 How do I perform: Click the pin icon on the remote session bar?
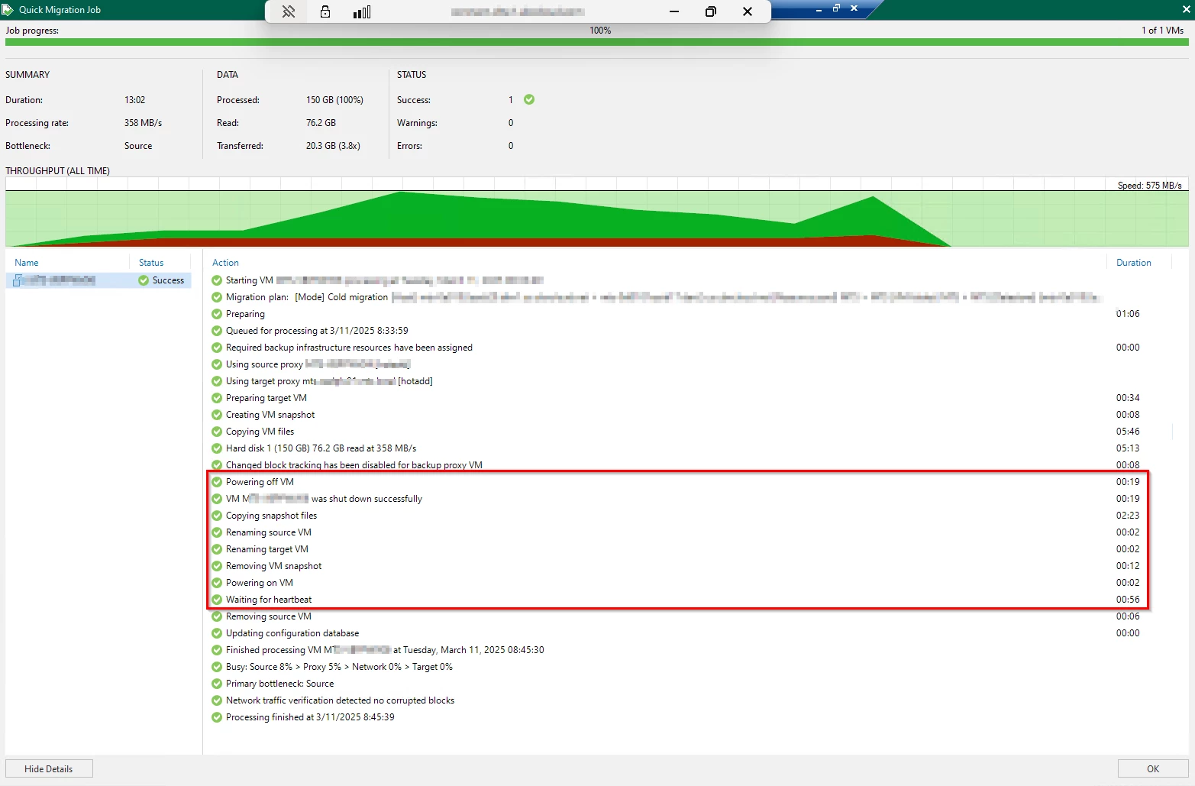click(x=289, y=11)
